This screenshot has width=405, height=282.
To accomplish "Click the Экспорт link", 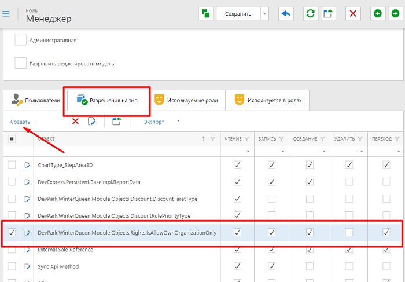I will (x=154, y=122).
